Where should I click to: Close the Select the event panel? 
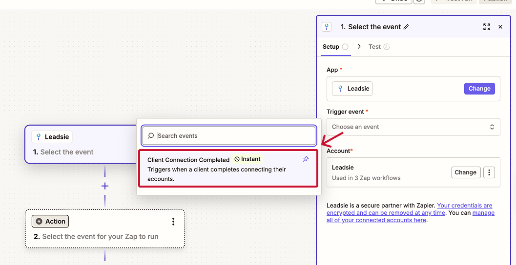[x=500, y=27]
